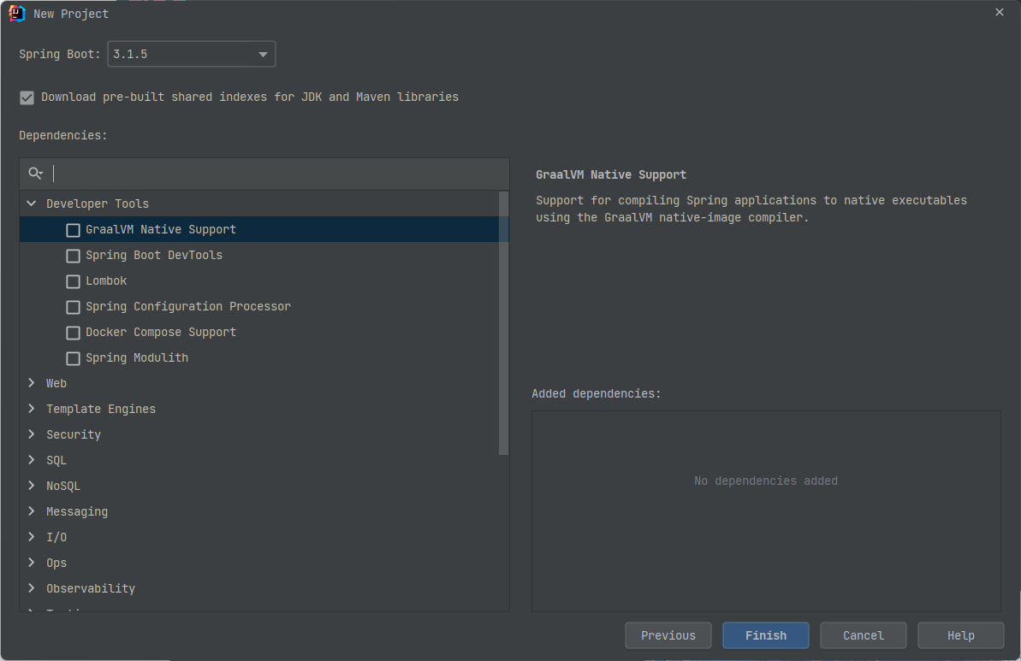1021x661 pixels.
Task: Click the 'No dependencies added' placeholder text
Action: tap(766, 481)
